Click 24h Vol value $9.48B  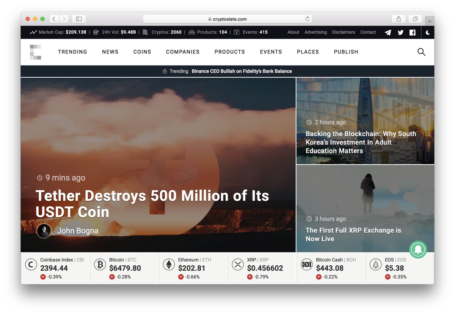click(128, 32)
